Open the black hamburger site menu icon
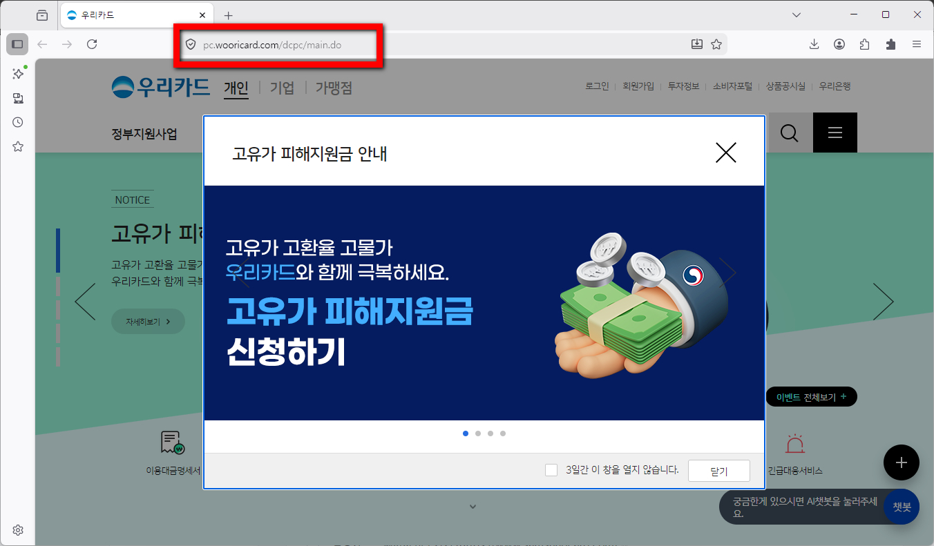934x546 pixels. coord(835,133)
